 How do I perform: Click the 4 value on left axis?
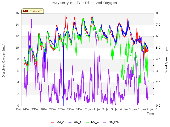18,82
